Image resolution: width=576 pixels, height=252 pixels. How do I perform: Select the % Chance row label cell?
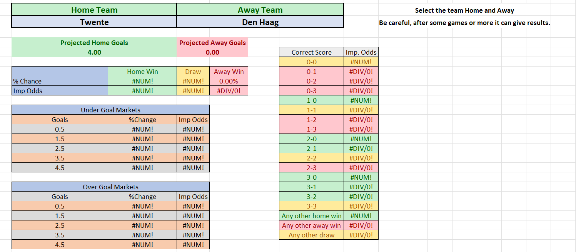click(x=60, y=81)
